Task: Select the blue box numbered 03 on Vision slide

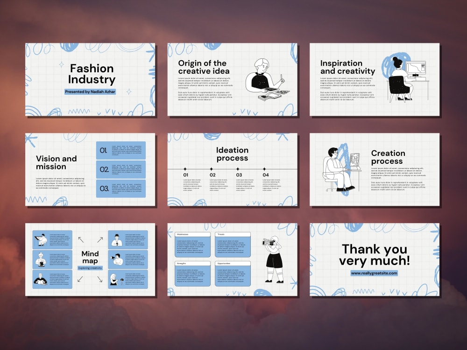Action: pyautogui.click(x=120, y=189)
